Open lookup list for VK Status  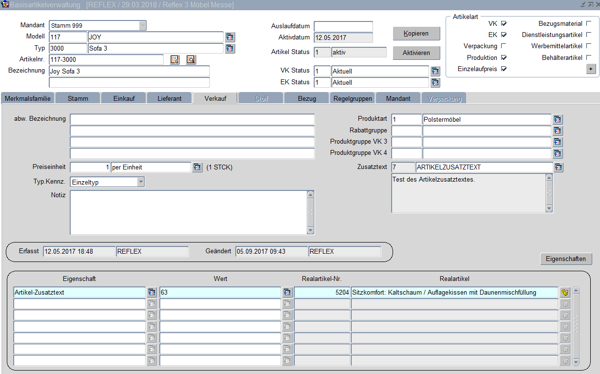[435, 71]
